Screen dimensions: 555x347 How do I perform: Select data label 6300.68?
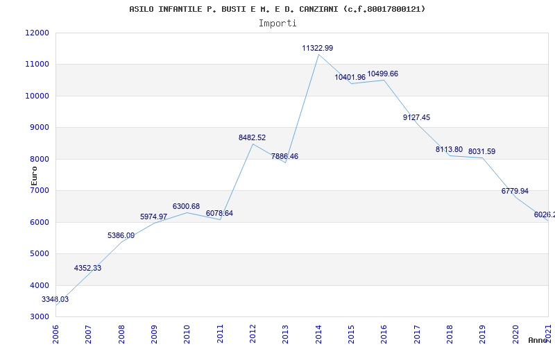tap(186, 206)
